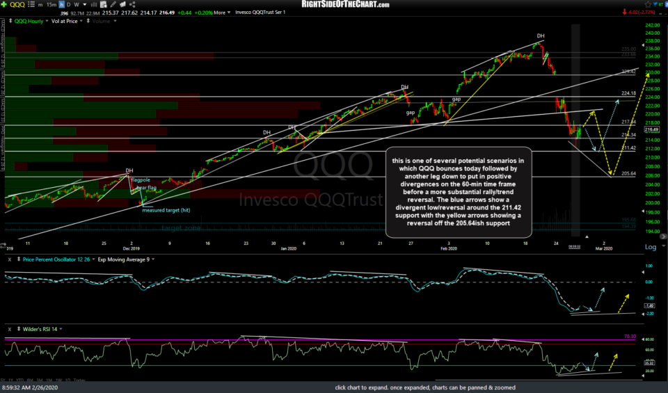Click the 224.18 price level label

pyautogui.click(x=628, y=93)
